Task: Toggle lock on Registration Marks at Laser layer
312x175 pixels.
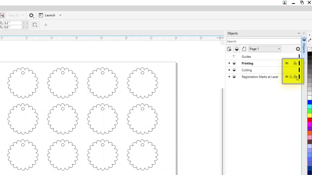Action: [291, 77]
